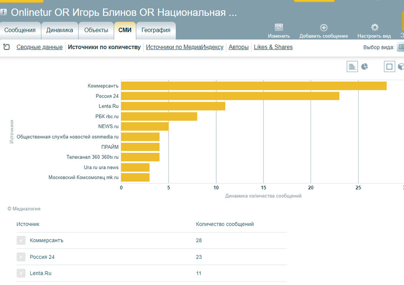Open Сводные данные link
Viewport: 404px width, 285px height.
[x=39, y=47]
